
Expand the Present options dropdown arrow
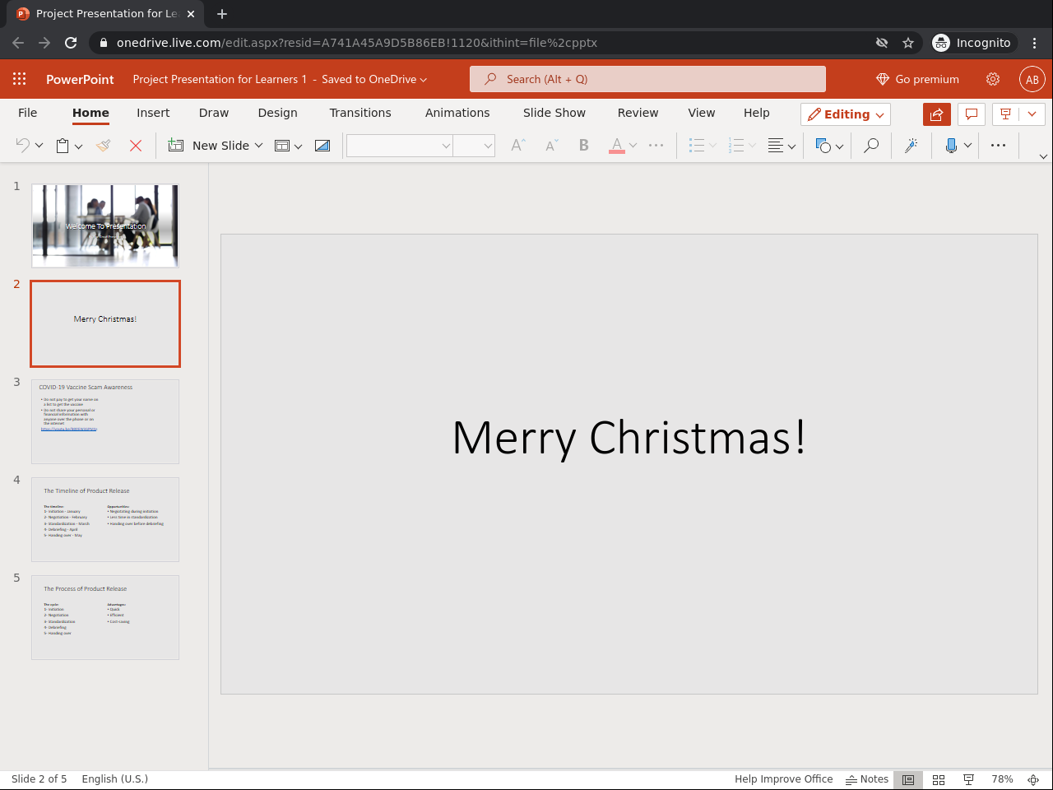pyautogui.click(x=1032, y=114)
